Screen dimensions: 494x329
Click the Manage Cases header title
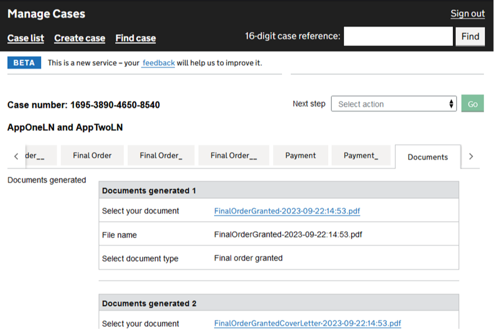click(46, 14)
